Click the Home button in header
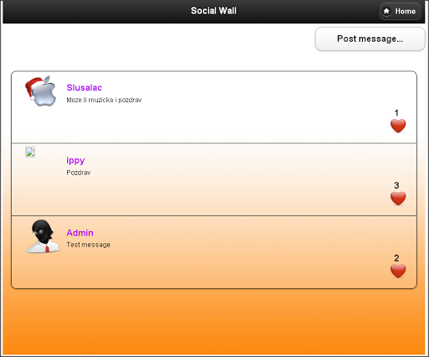Screen dimensions: 429x357 (x=400, y=11)
